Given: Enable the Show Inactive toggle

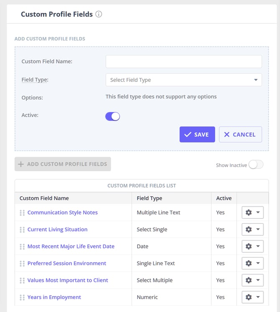Looking at the screenshot, I should point(256,165).
